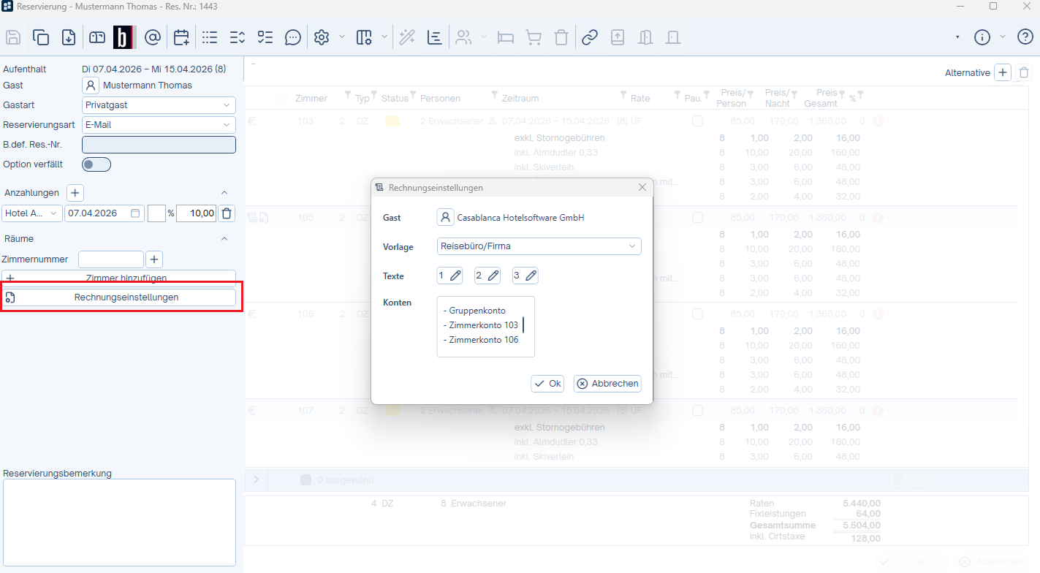Edit invoice text 1 with pencil button

tap(449, 276)
